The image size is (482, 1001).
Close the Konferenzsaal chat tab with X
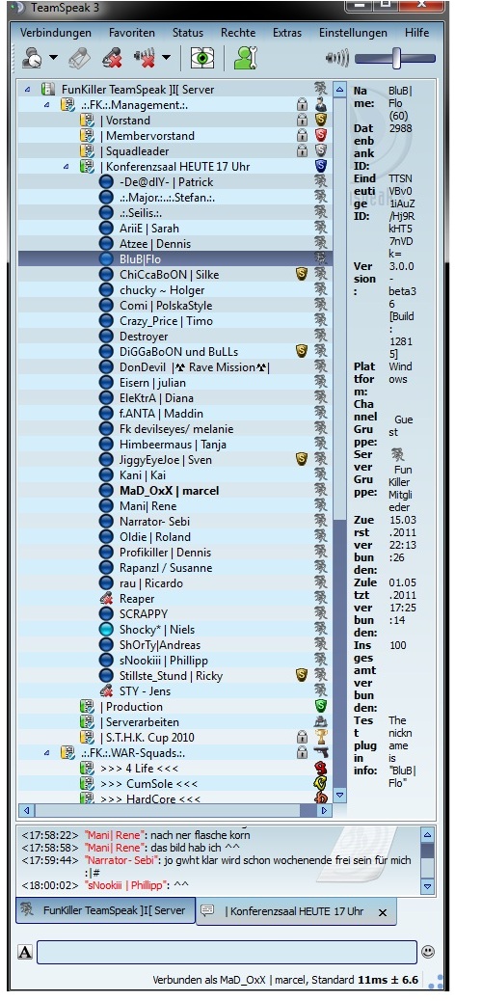383,912
